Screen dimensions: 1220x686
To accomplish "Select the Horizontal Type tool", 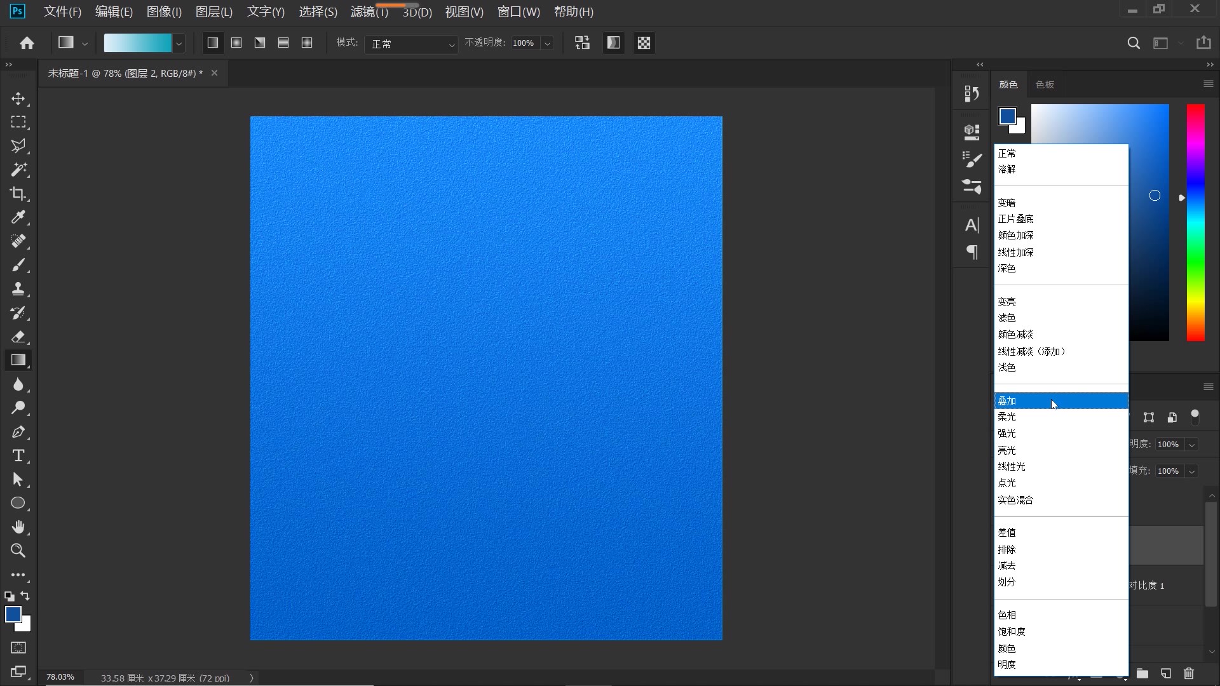I will click(18, 456).
